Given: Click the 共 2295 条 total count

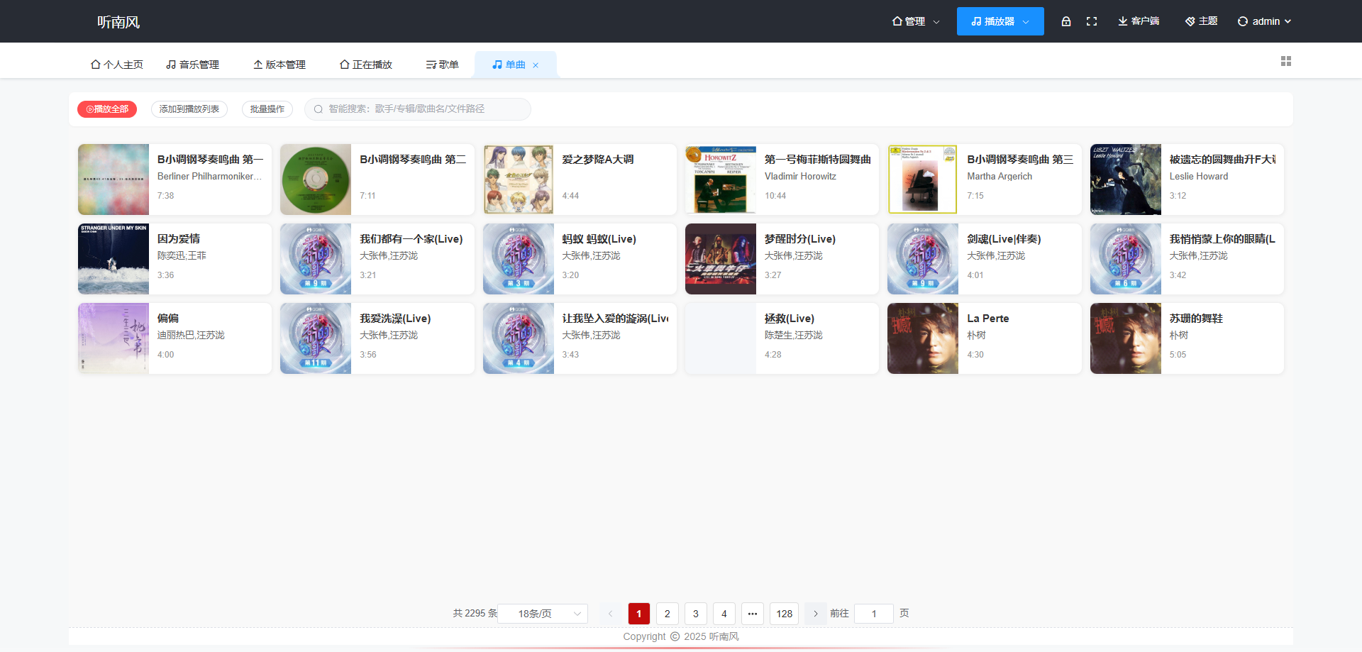Looking at the screenshot, I should click(475, 614).
